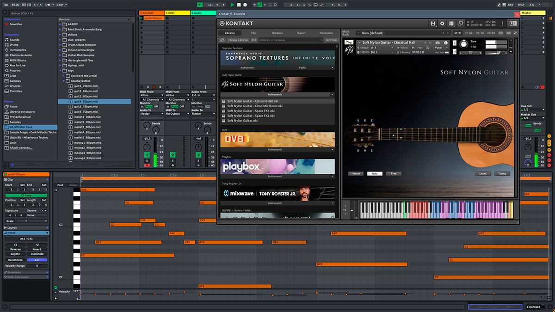Open the Playbox Instruments dropdown
The height and width of the screenshot is (312, 555).
point(332,177)
